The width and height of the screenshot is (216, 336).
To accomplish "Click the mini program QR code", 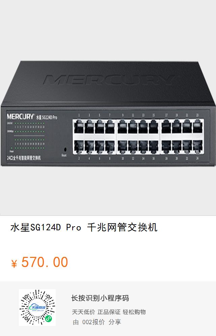I will [37, 307].
